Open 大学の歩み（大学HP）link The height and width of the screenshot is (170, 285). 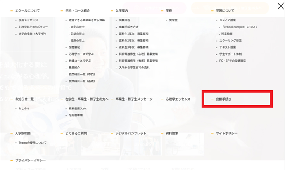[32, 33]
